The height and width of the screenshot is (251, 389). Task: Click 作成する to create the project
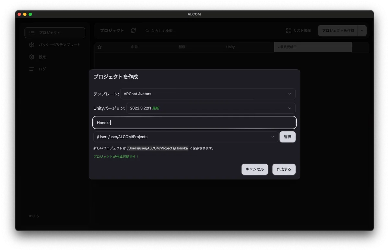284,169
